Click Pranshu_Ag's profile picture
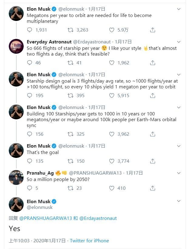This screenshot has width=188, height=249. click(16, 178)
